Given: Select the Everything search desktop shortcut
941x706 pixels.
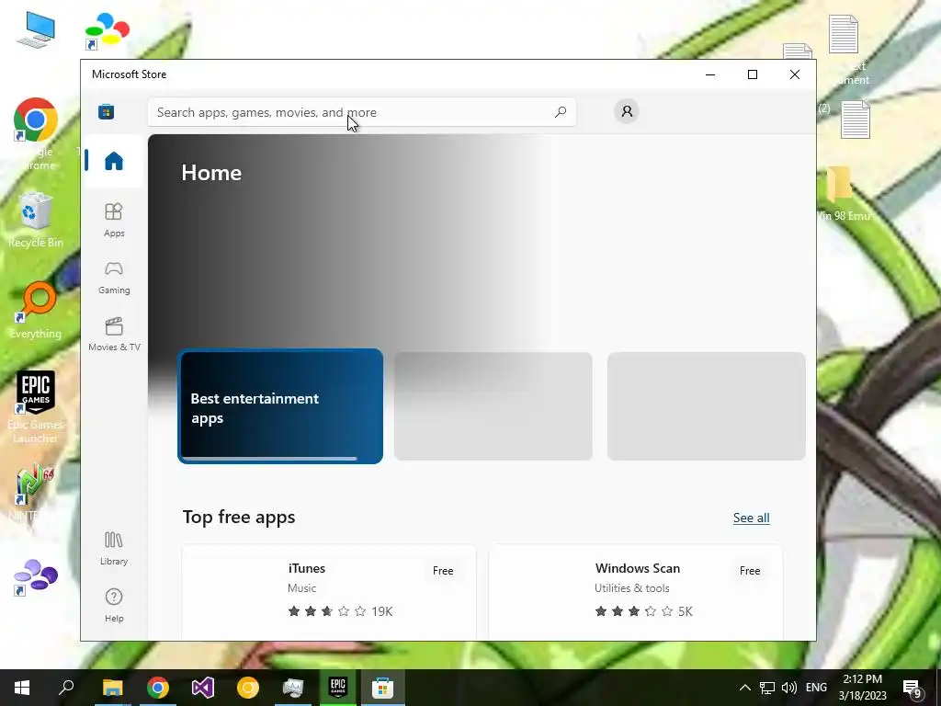Looking at the screenshot, I should coord(36,311).
